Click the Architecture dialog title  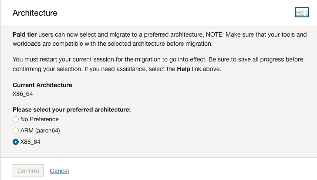pos(35,13)
